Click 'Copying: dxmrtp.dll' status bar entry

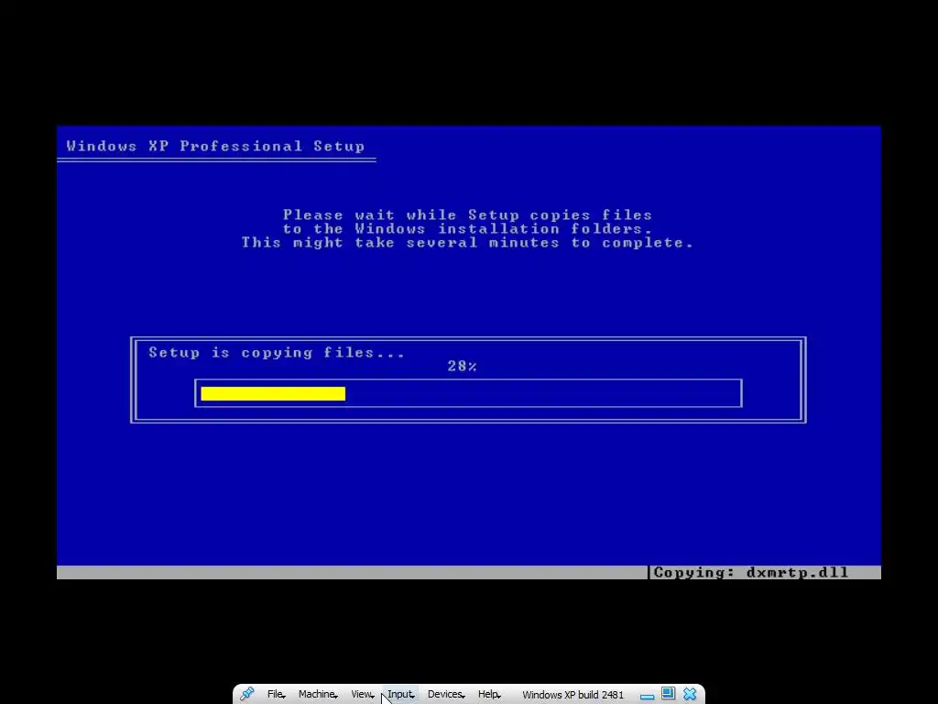coord(751,572)
